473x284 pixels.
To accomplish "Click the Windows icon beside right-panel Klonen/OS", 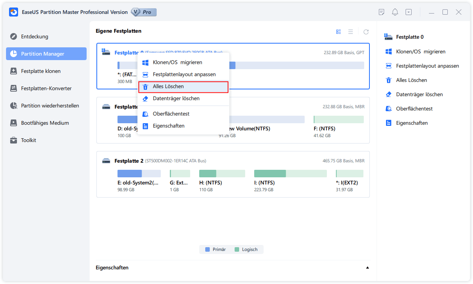I will tap(388, 51).
